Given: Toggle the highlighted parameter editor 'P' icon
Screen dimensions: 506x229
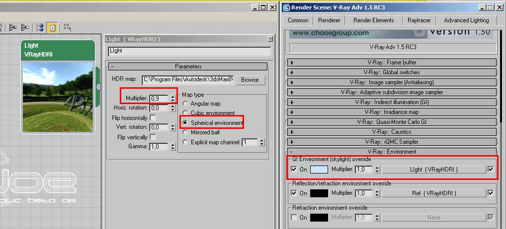Looking at the screenshot, I should pos(52,27).
